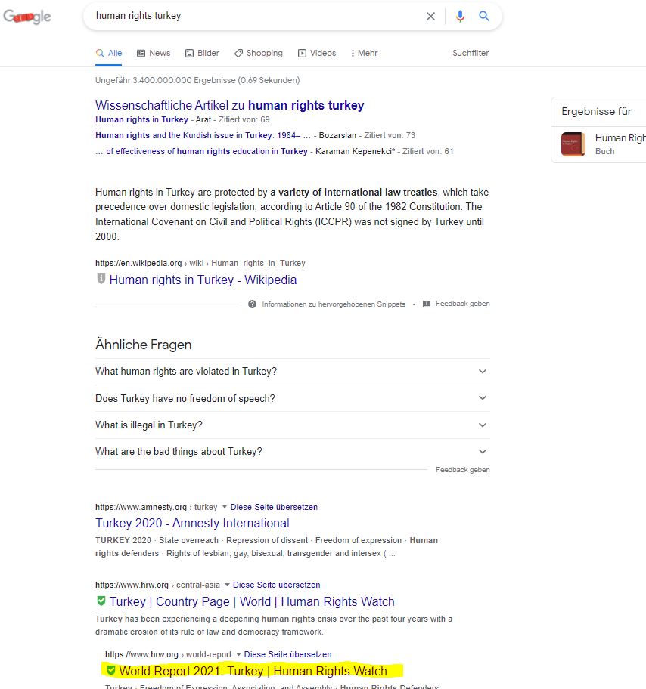Image resolution: width=646 pixels, height=689 pixels.
Task: Click the amnesty.org URL breadcrumb
Action: coord(157,507)
